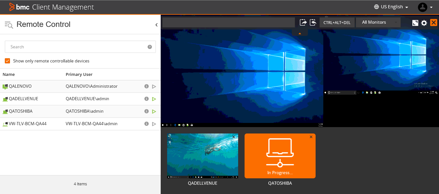Click the search help question mark toggle
The width and height of the screenshot is (439, 194).
pos(149,46)
